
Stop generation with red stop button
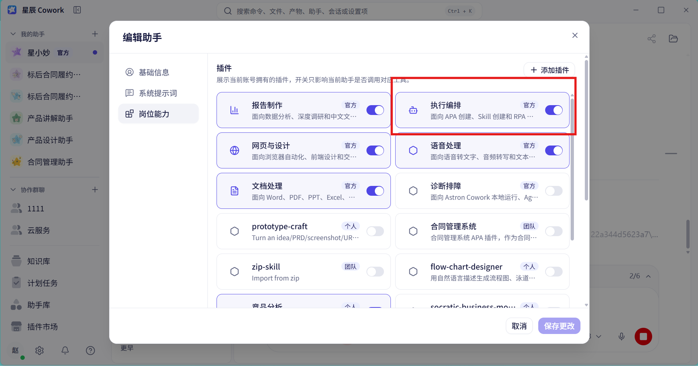click(643, 337)
